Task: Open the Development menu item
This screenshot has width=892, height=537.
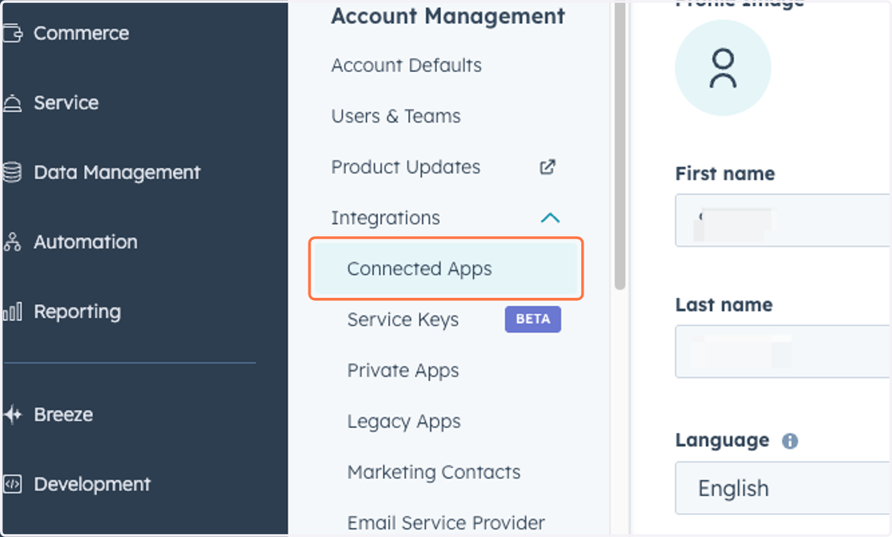Action: pyautogui.click(x=92, y=484)
